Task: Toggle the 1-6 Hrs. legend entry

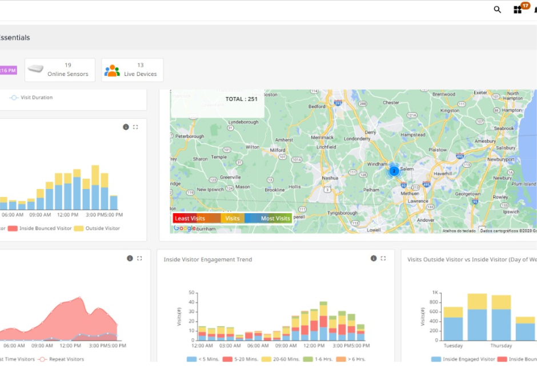Action: (x=318, y=359)
